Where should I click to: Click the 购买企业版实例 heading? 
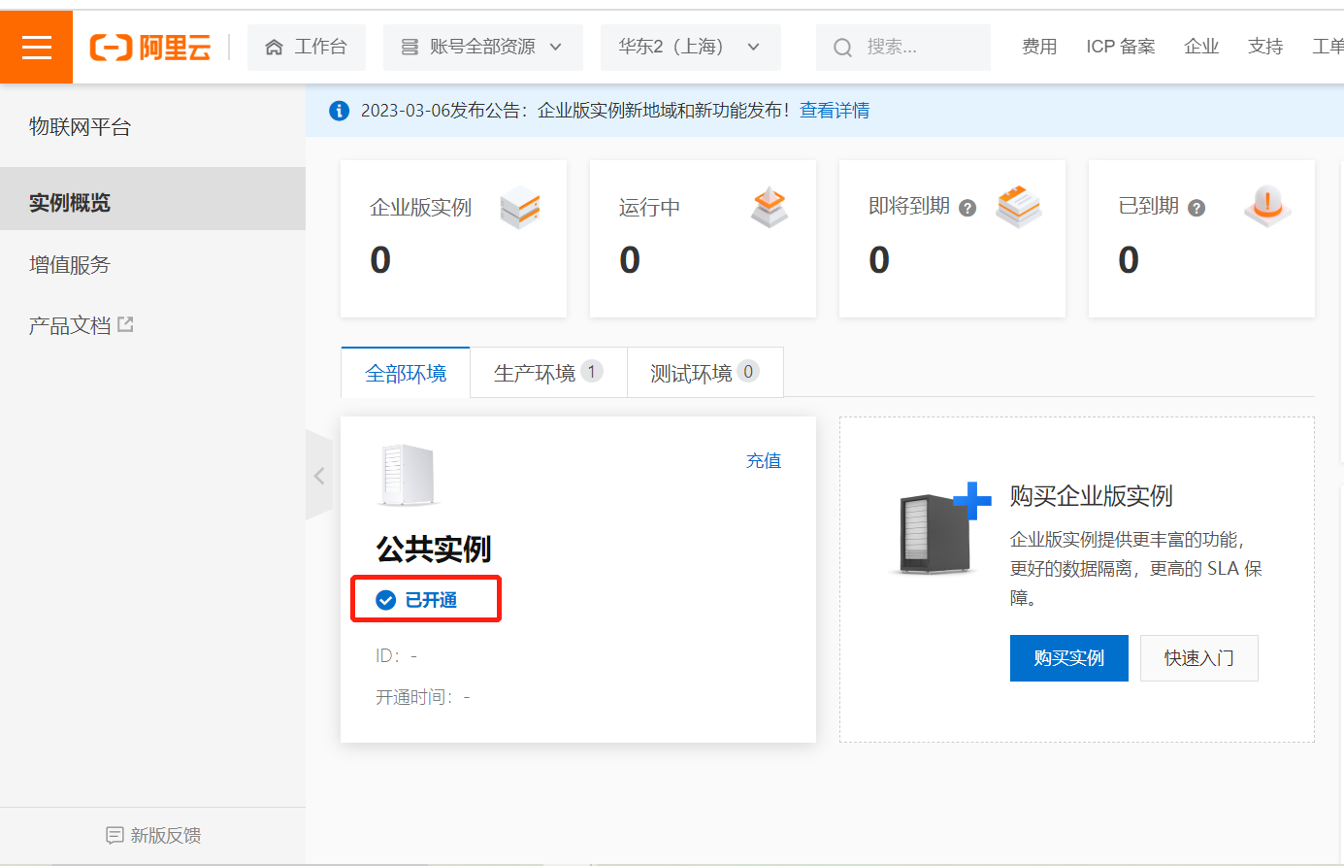point(1091,496)
